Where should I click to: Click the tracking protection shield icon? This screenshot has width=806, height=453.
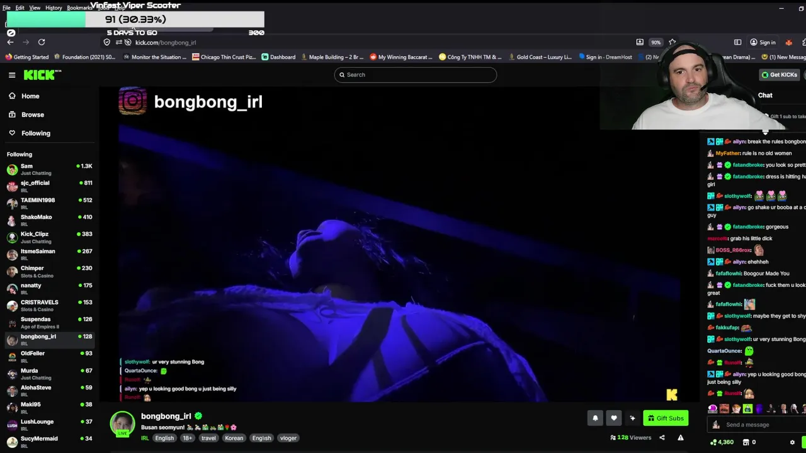[107, 42]
